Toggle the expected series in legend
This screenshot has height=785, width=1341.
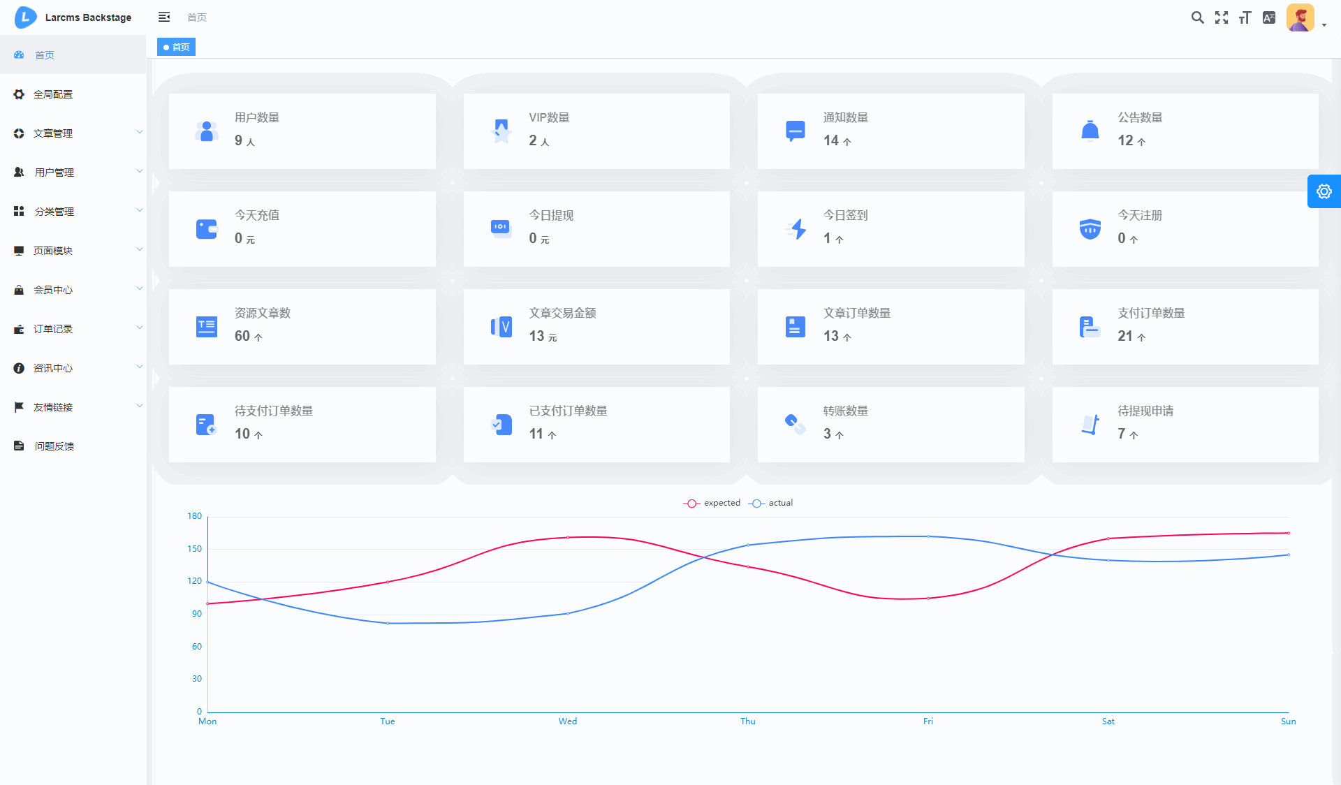click(x=712, y=503)
